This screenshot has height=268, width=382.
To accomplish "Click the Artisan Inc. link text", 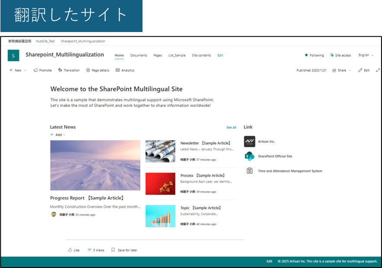I will point(266,142).
